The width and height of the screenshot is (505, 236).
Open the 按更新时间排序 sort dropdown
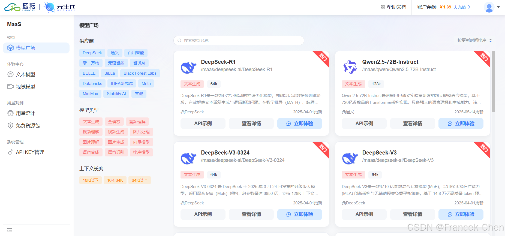474,40
